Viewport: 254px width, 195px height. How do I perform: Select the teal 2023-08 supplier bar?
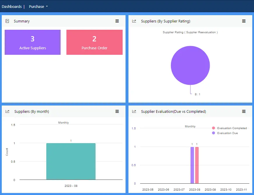(x=71, y=161)
